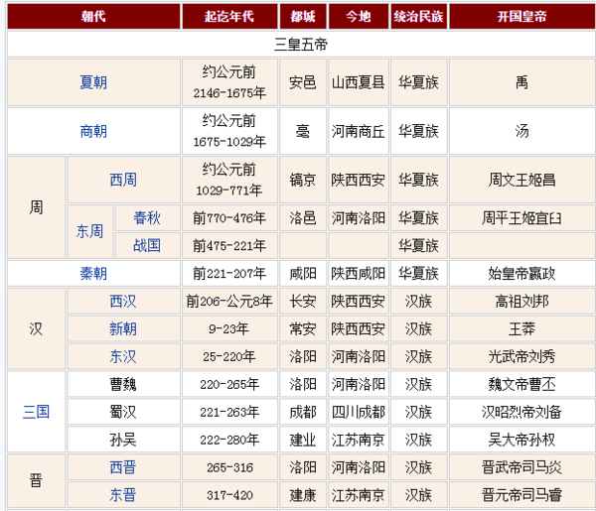Image resolution: width=596 pixels, height=511 pixels.
Task: Click the 长安 capital cell
Action: click(x=303, y=302)
